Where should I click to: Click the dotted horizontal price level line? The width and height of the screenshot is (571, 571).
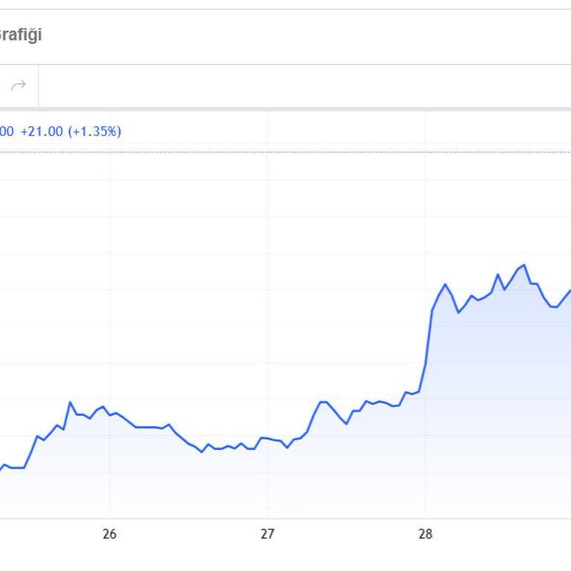[x=297, y=152]
